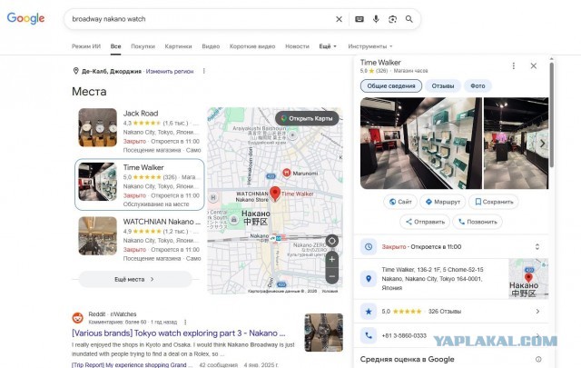581x368 pixels.
Task: Click the Time Walker title in the panel
Action: point(380,63)
